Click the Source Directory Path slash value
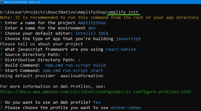The height and width of the screenshot is (111, 201). [x=67, y=55]
